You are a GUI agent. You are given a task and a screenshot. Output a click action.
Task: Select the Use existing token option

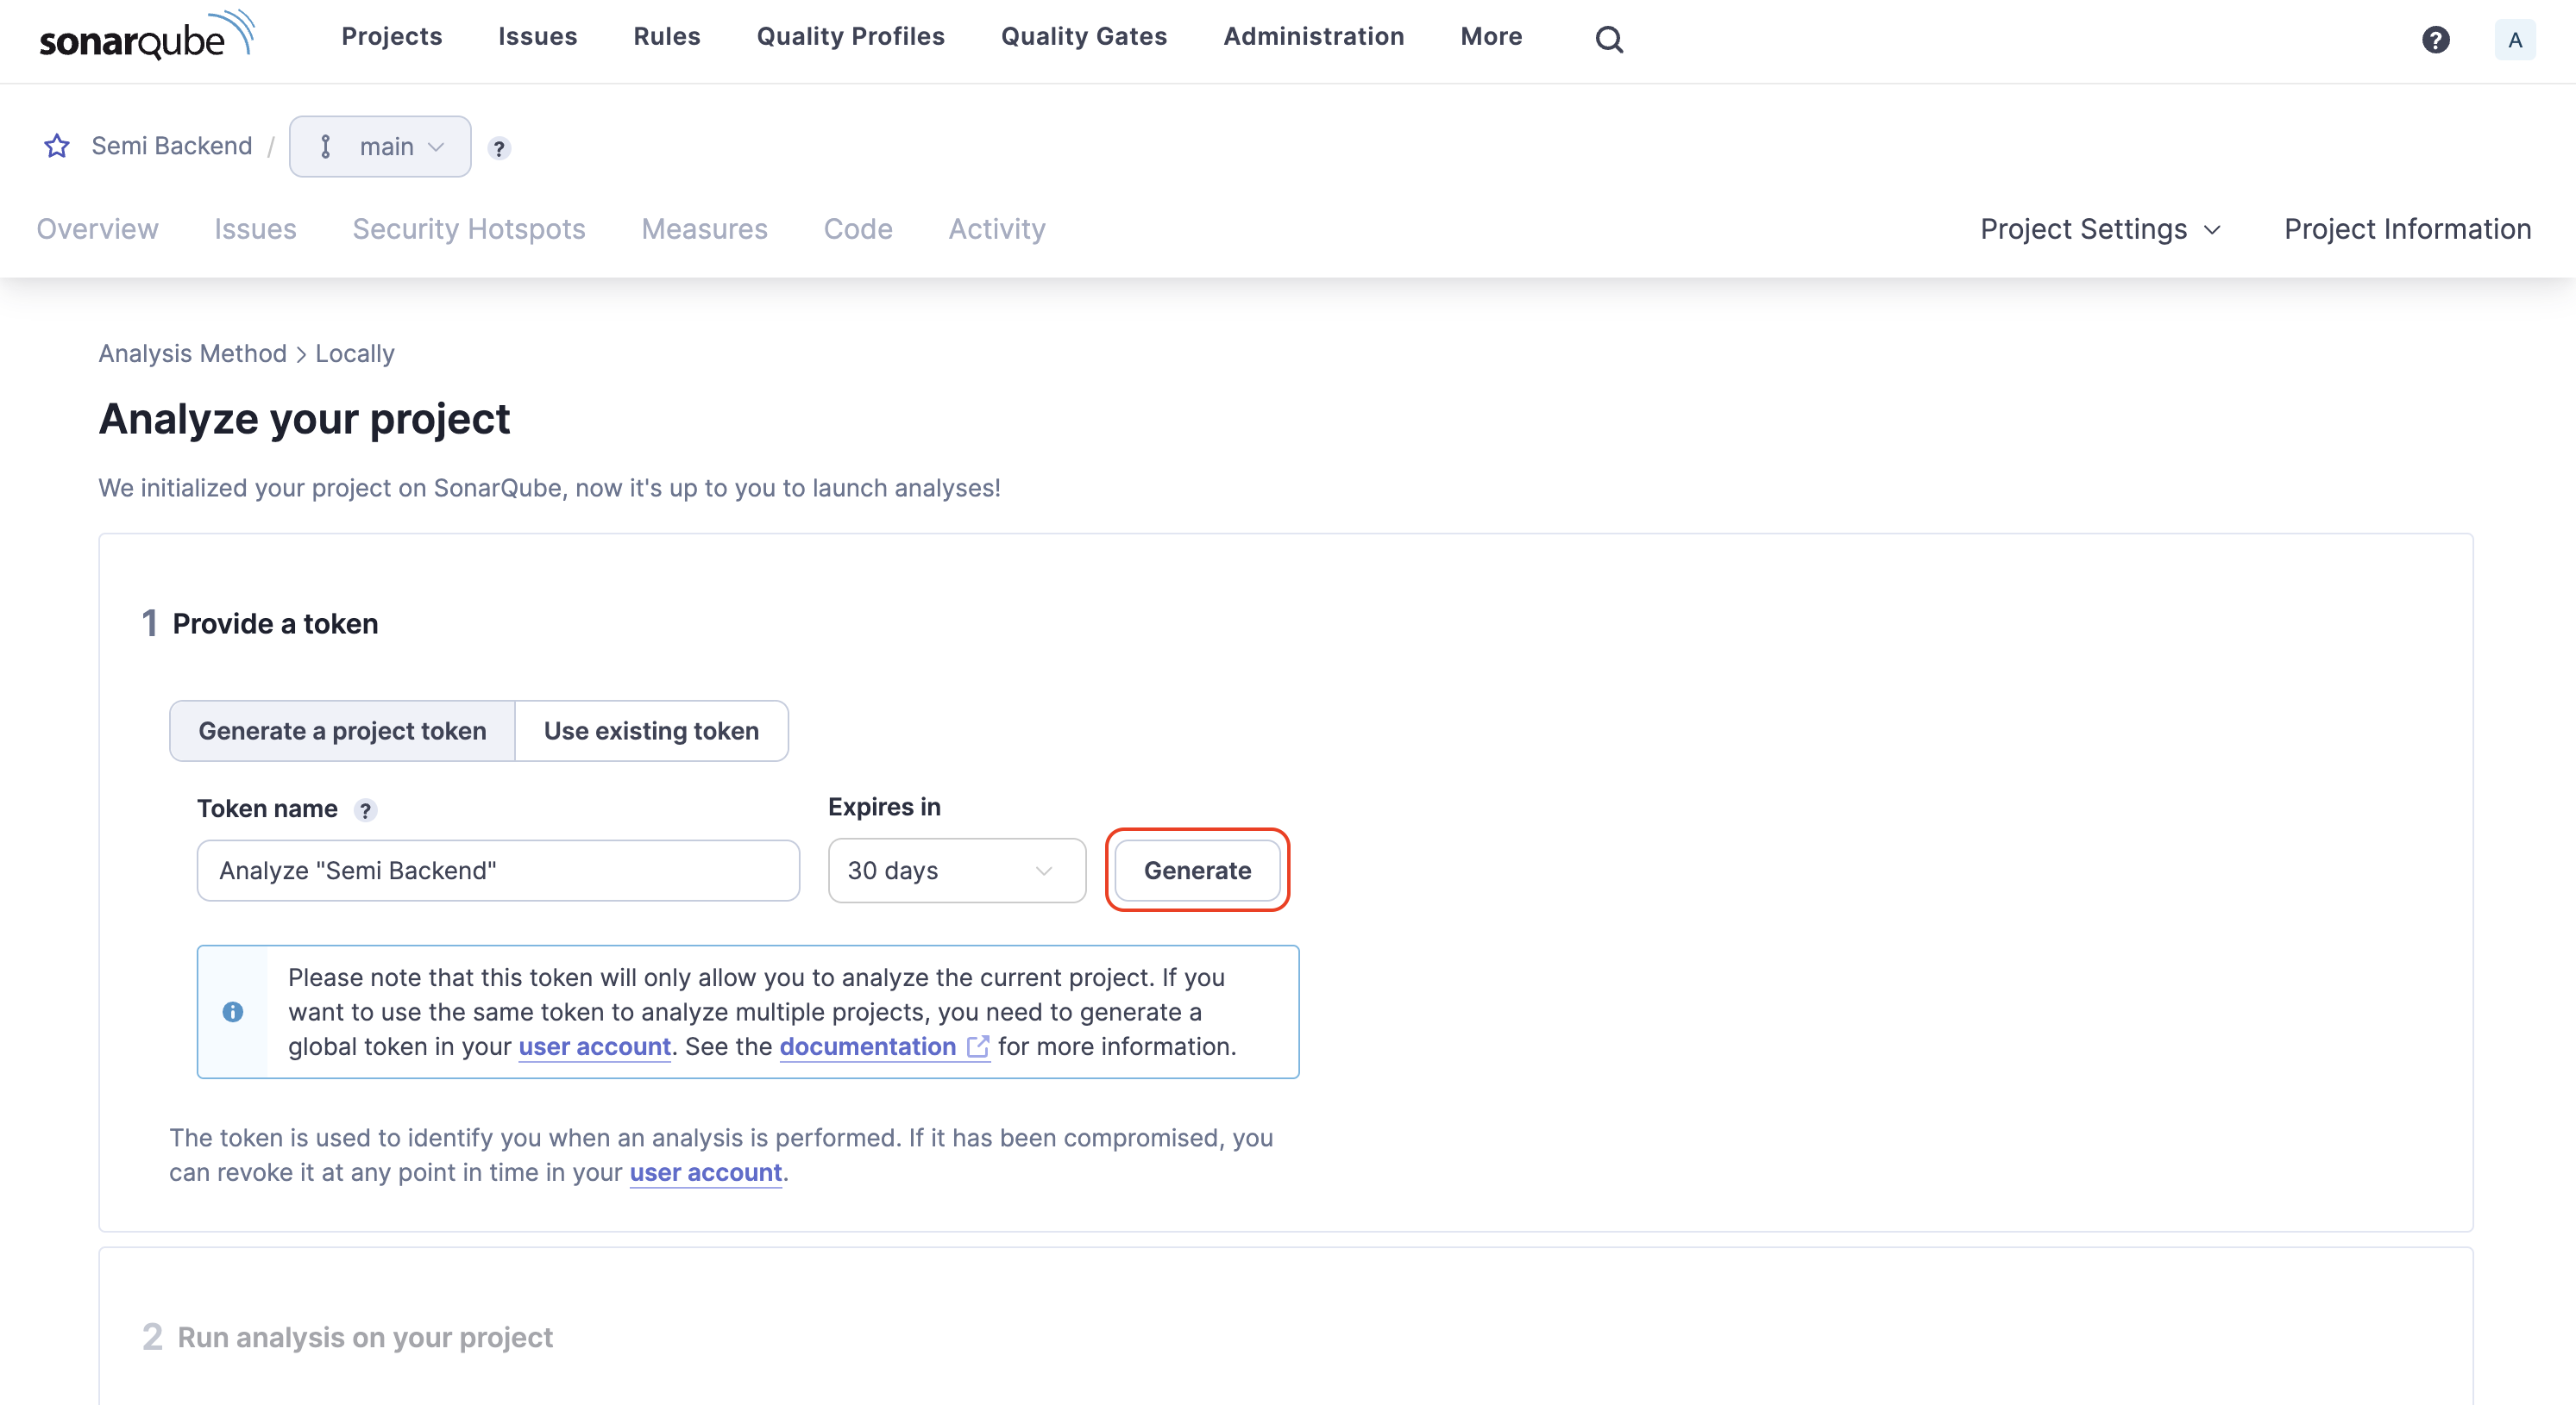[x=651, y=730]
